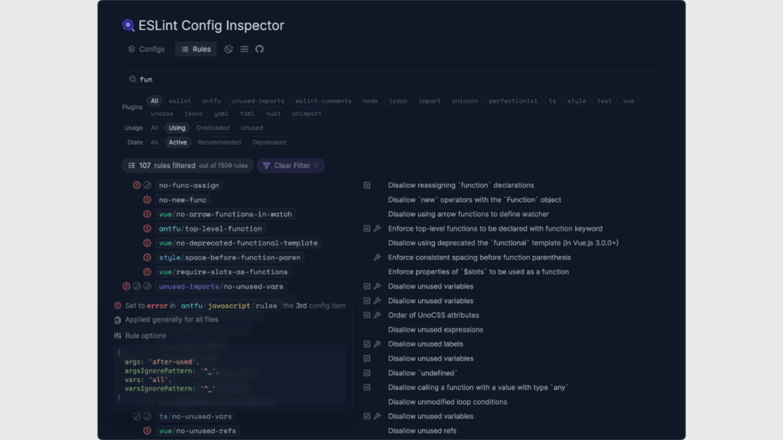The width and height of the screenshot is (783, 440).
Task: Toggle dark mode with the moon icon
Action: coord(229,49)
